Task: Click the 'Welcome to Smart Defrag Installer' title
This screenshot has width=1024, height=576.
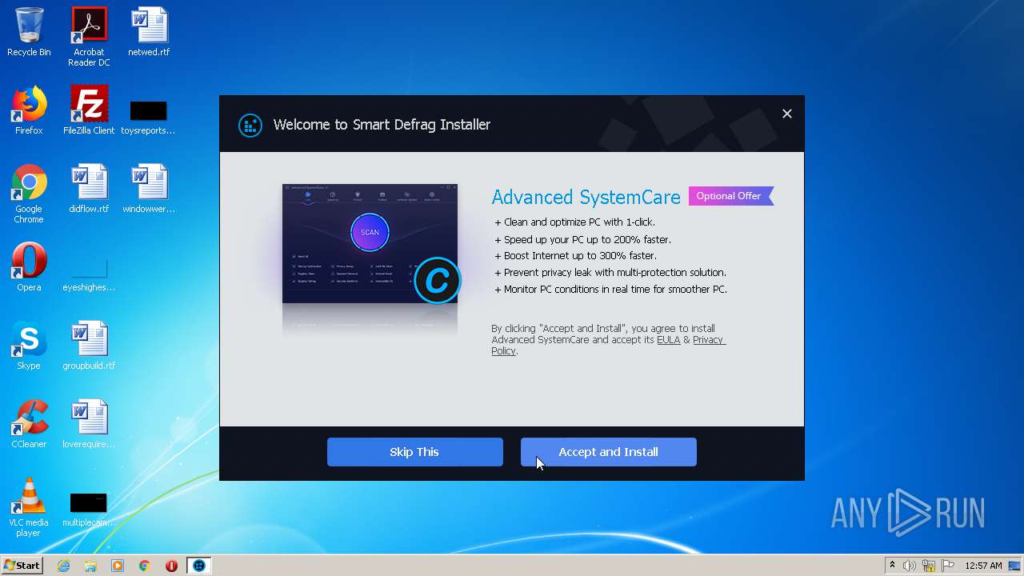Action: (382, 125)
